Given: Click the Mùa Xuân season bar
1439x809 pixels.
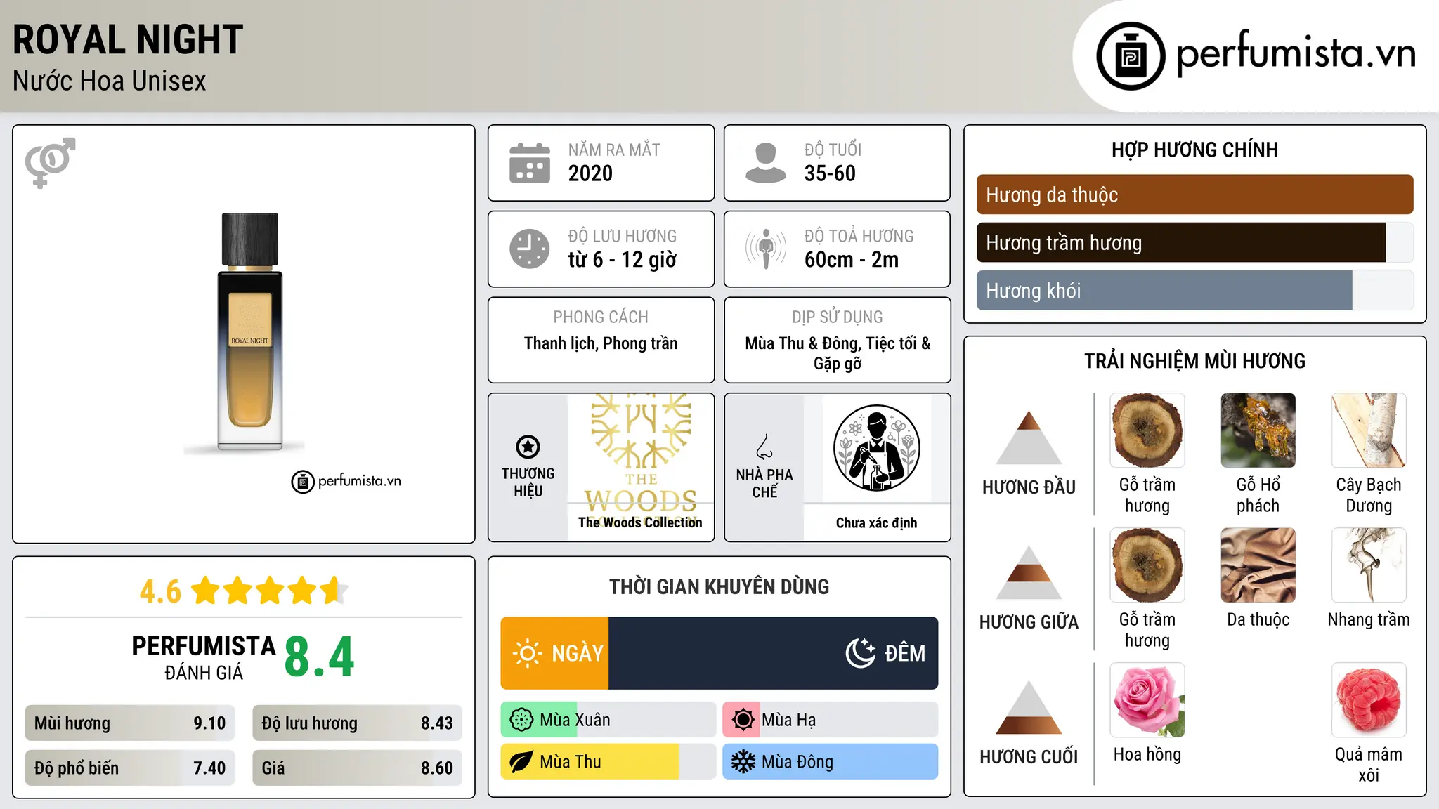Looking at the screenshot, I should 608,720.
